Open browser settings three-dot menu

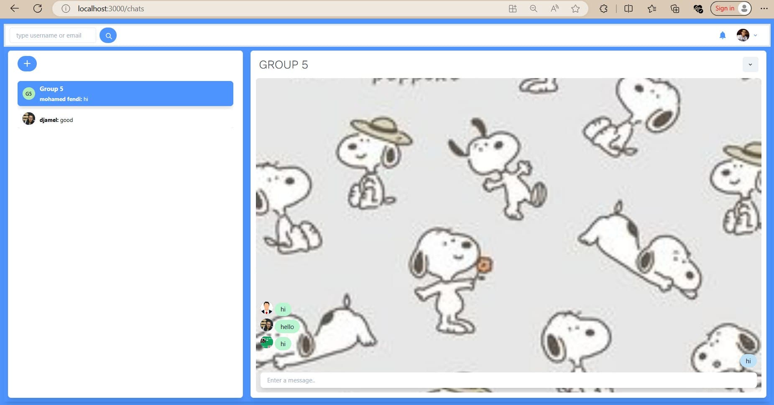tap(764, 8)
